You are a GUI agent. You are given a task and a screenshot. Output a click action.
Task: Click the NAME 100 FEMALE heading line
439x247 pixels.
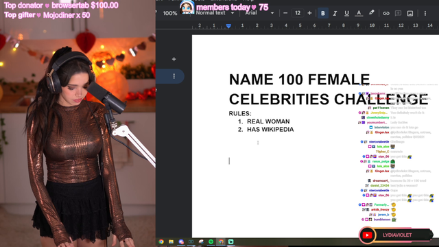[x=299, y=80]
